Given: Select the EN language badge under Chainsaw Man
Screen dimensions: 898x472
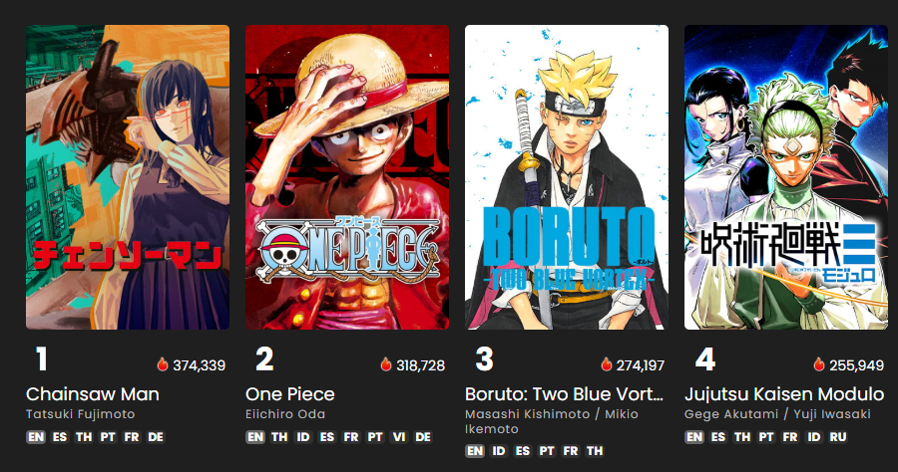Looking at the screenshot, I should [36, 437].
